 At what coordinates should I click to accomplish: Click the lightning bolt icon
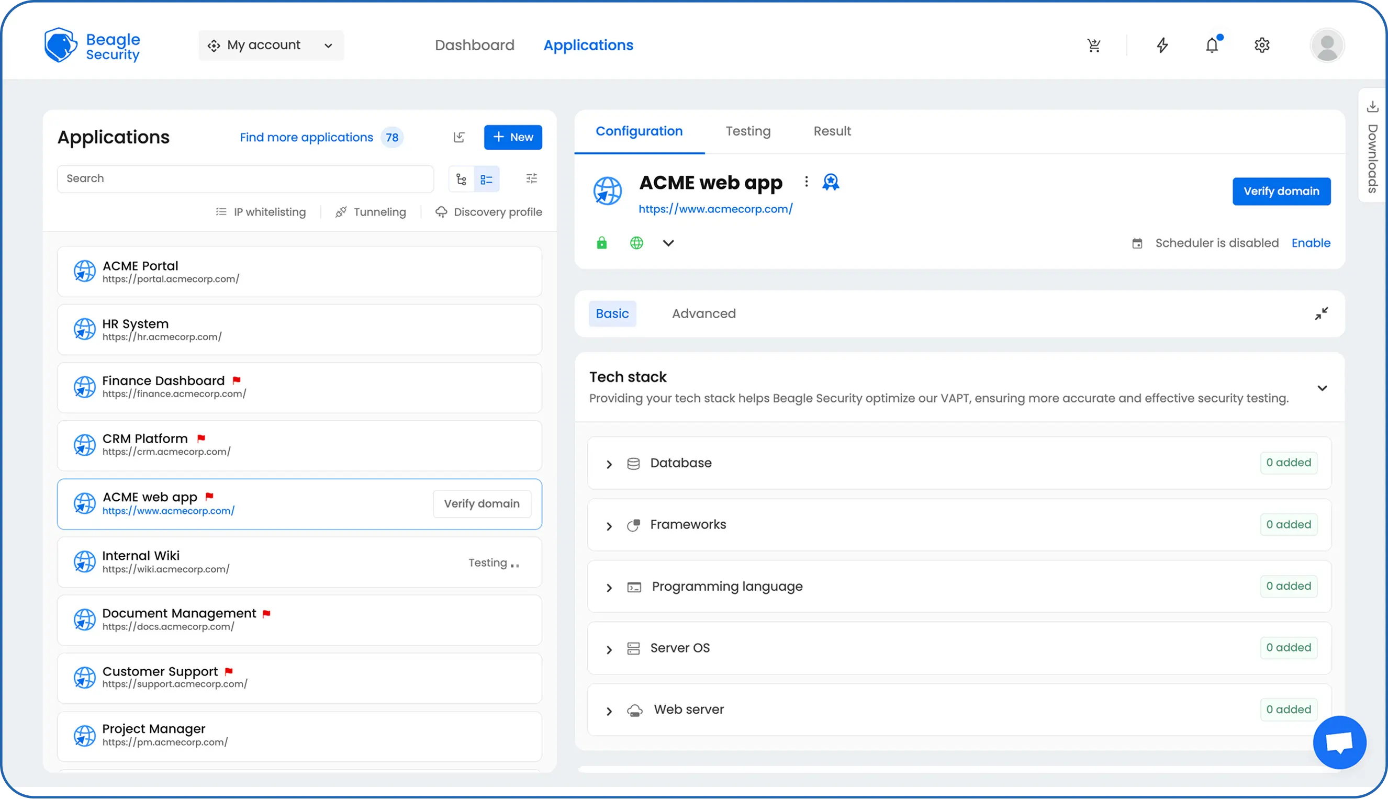tap(1162, 45)
